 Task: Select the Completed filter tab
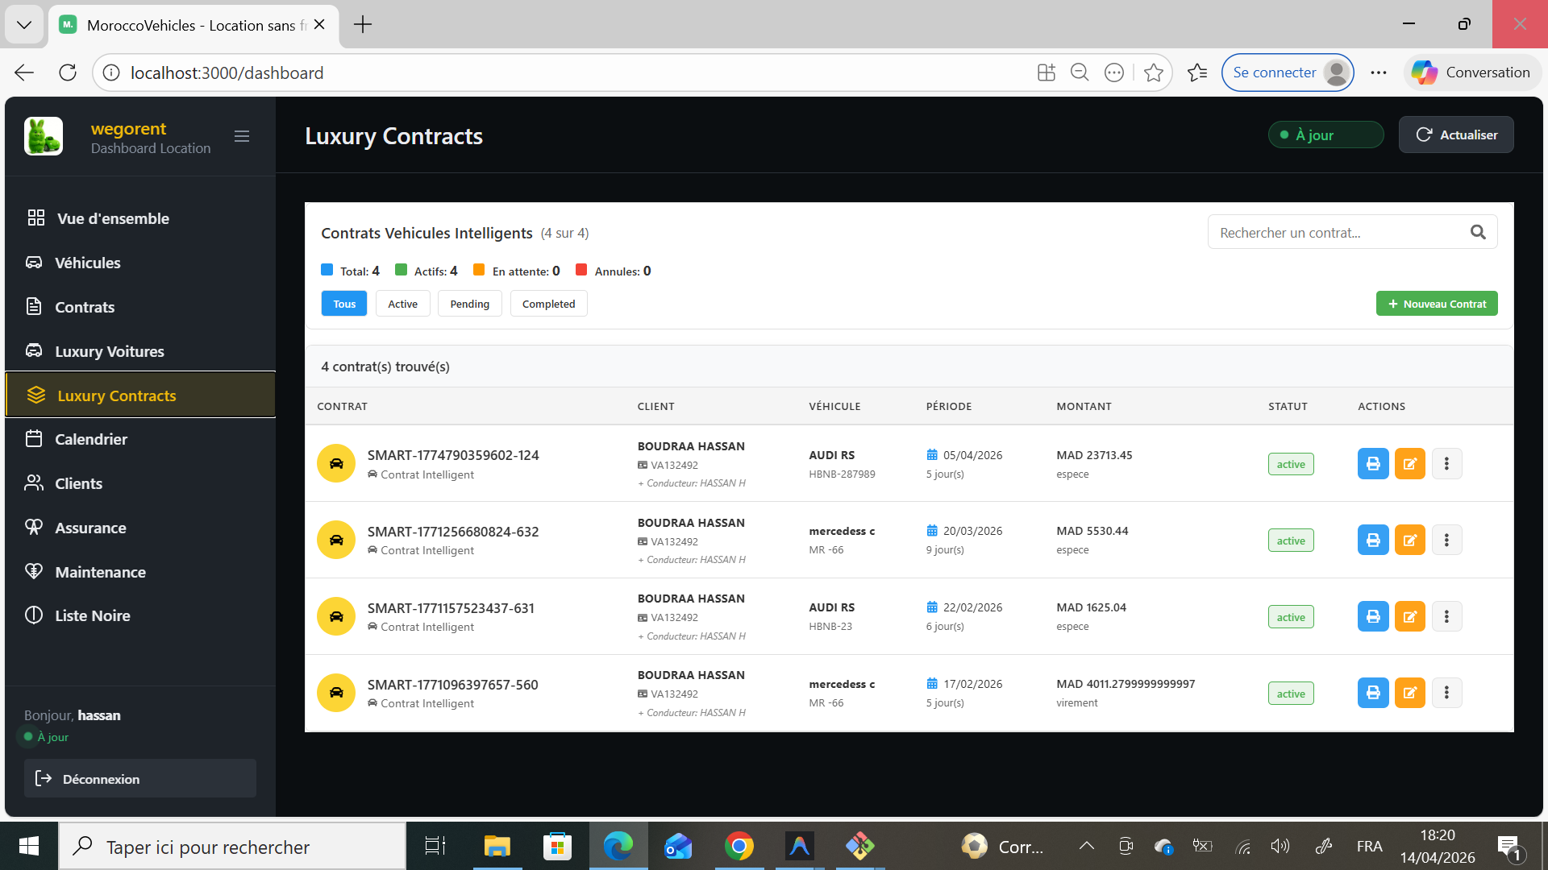[x=548, y=304]
